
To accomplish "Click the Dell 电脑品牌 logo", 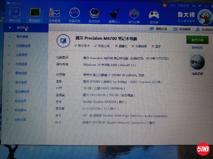I will point(197,62).
